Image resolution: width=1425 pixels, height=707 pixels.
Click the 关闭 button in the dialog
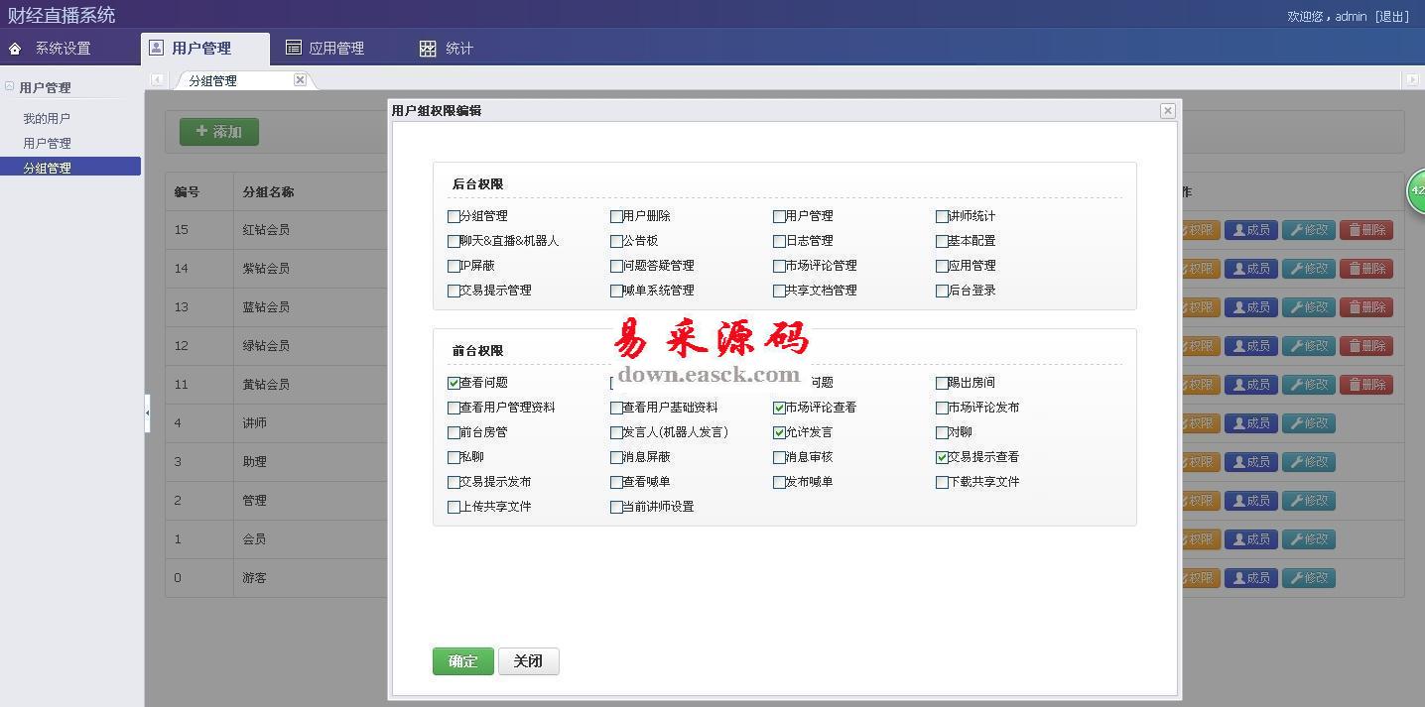[528, 661]
